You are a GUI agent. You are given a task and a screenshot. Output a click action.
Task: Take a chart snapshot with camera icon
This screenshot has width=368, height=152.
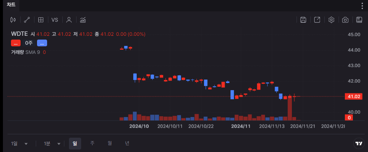(345, 20)
